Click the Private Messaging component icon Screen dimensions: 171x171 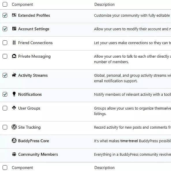pos(14,56)
